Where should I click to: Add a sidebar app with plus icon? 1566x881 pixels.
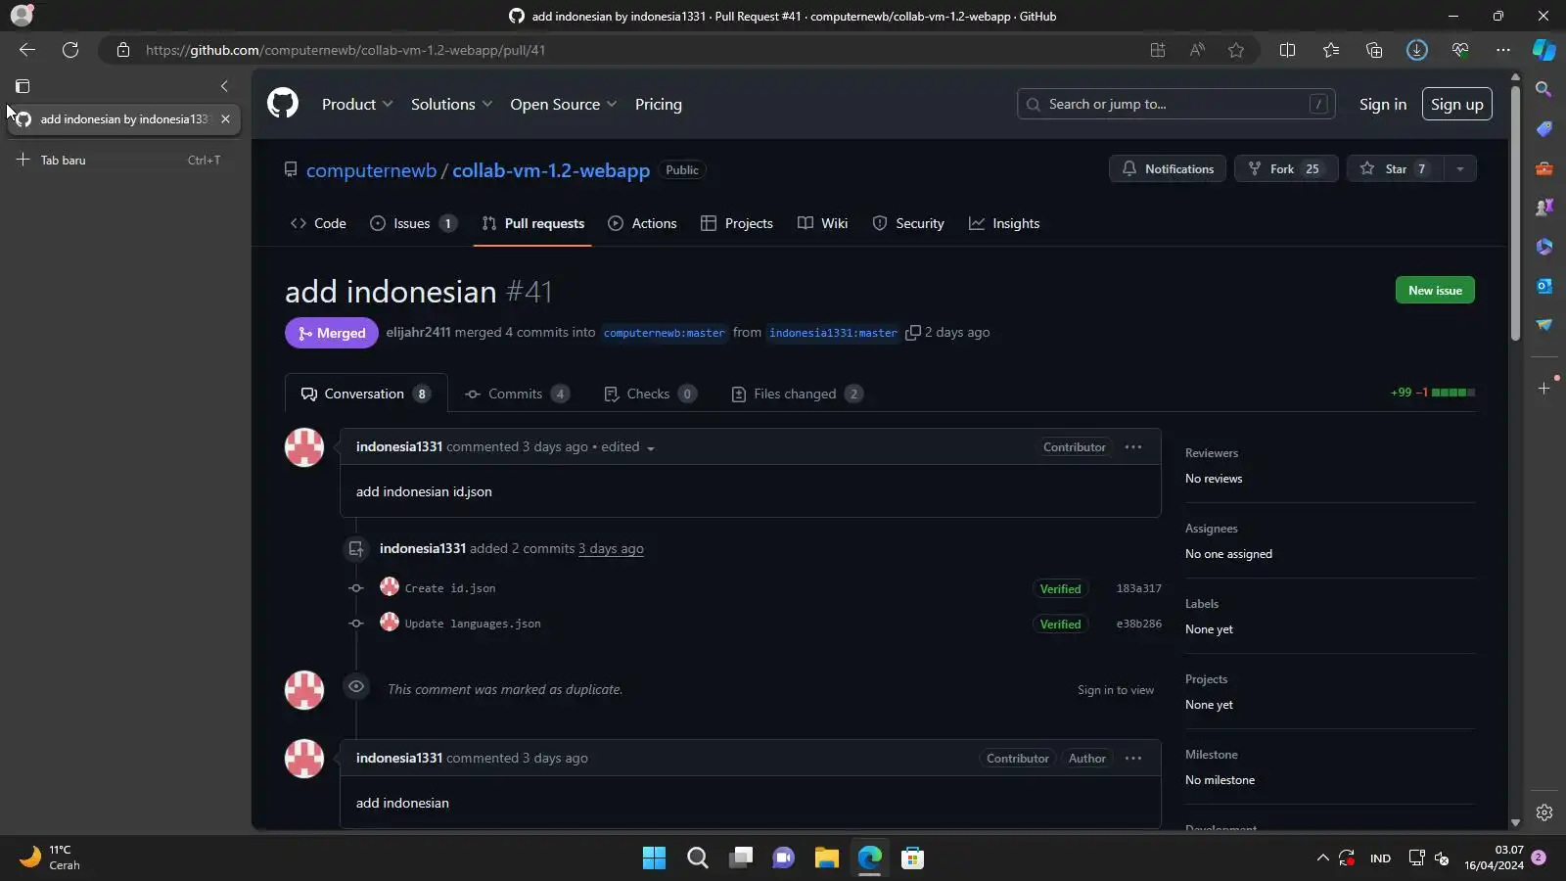1543,389
